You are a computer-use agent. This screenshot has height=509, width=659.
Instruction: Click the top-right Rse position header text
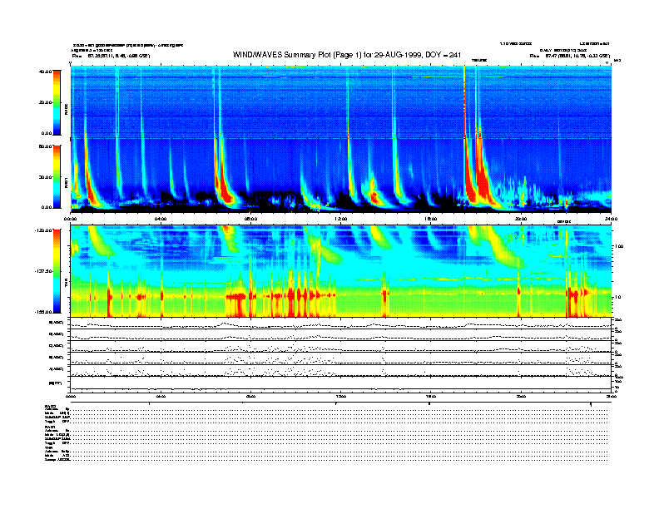tap(569, 56)
